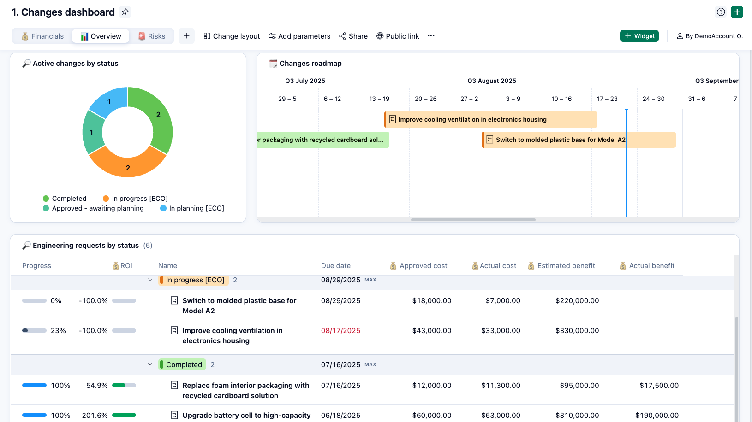Image resolution: width=752 pixels, height=422 pixels.
Task: Collapse the In progress [ECO] group
Action: (150, 280)
